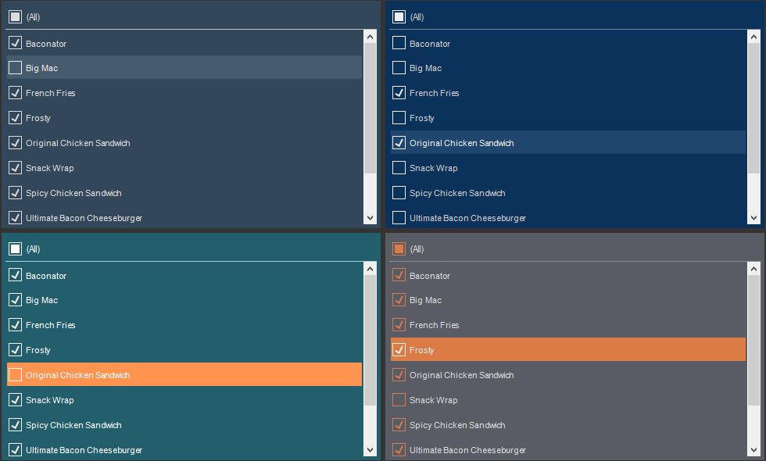The width and height of the screenshot is (766, 461).
Task: Click the scroll-up arrow in the navy panel
Action: point(753,36)
